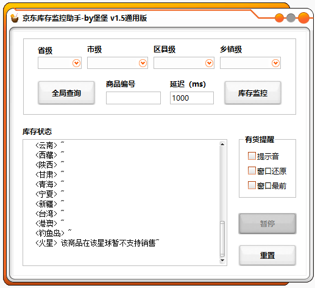Viewport: 315px width, 288px height.
Task: Expand the 区县级 district dropdown
Action: click(x=184, y=63)
